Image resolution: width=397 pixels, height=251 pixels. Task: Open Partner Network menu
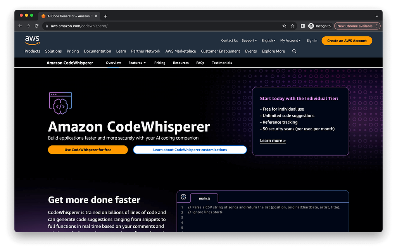pyautogui.click(x=146, y=51)
